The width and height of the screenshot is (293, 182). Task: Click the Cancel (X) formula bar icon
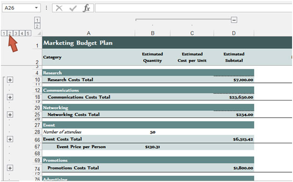coord(59,8)
